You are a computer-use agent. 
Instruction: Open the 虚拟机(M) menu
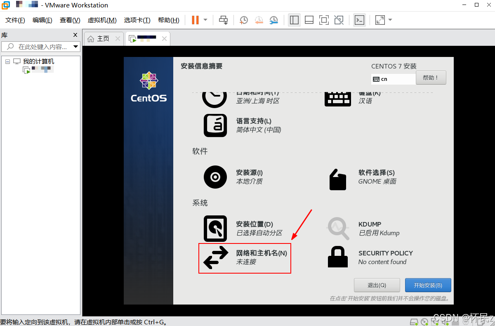pyautogui.click(x=102, y=20)
